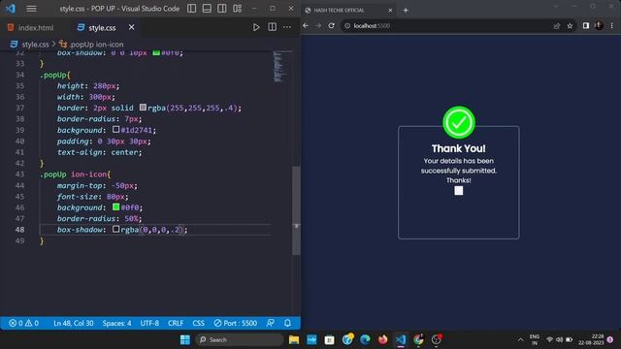This screenshot has width=621, height=349.
Task: Click the Thank You! heading
Action: pyautogui.click(x=459, y=148)
